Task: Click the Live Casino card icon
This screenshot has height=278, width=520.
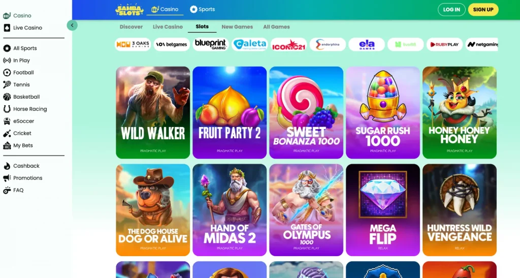Action: (7, 28)
